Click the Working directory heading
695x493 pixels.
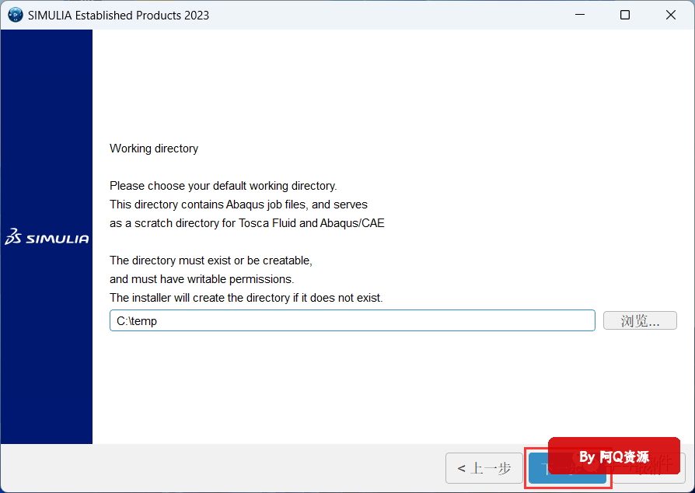pos(154,149)
